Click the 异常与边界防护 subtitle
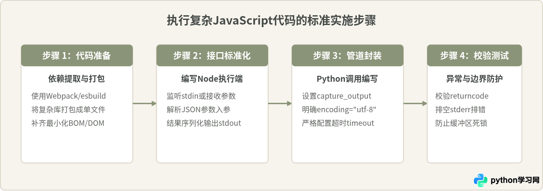The height and width of the screenshot is (191, 543). click(x=474, y=79)
